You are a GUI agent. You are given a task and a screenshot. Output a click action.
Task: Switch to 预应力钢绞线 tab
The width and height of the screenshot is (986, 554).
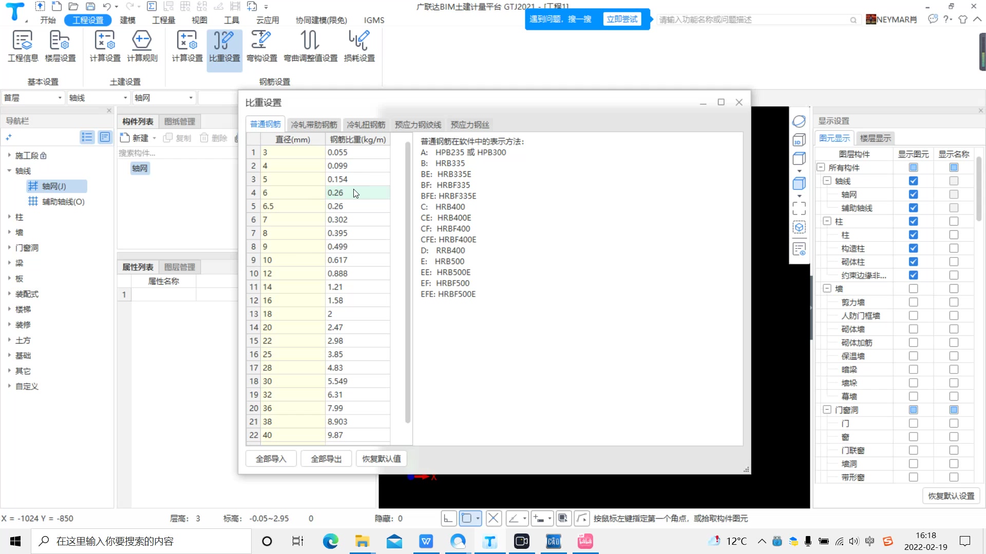coord(417,124)
